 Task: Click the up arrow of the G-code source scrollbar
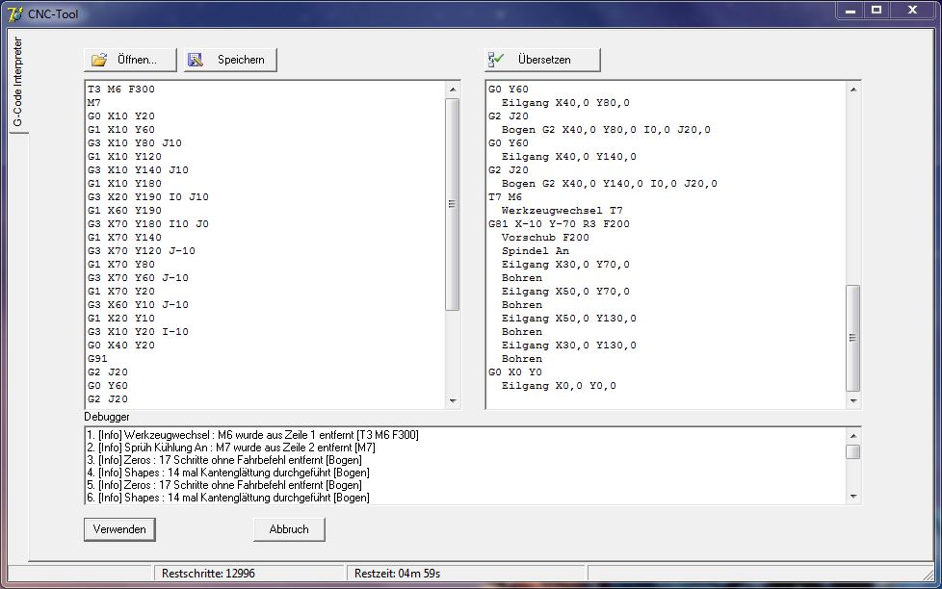(453, 90)
